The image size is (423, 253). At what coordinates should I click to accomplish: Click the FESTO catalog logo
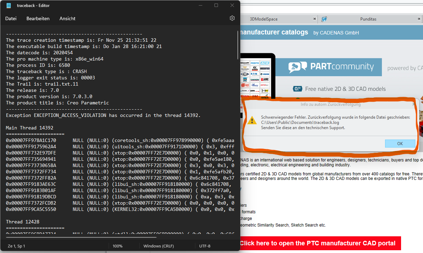[254, 63]
